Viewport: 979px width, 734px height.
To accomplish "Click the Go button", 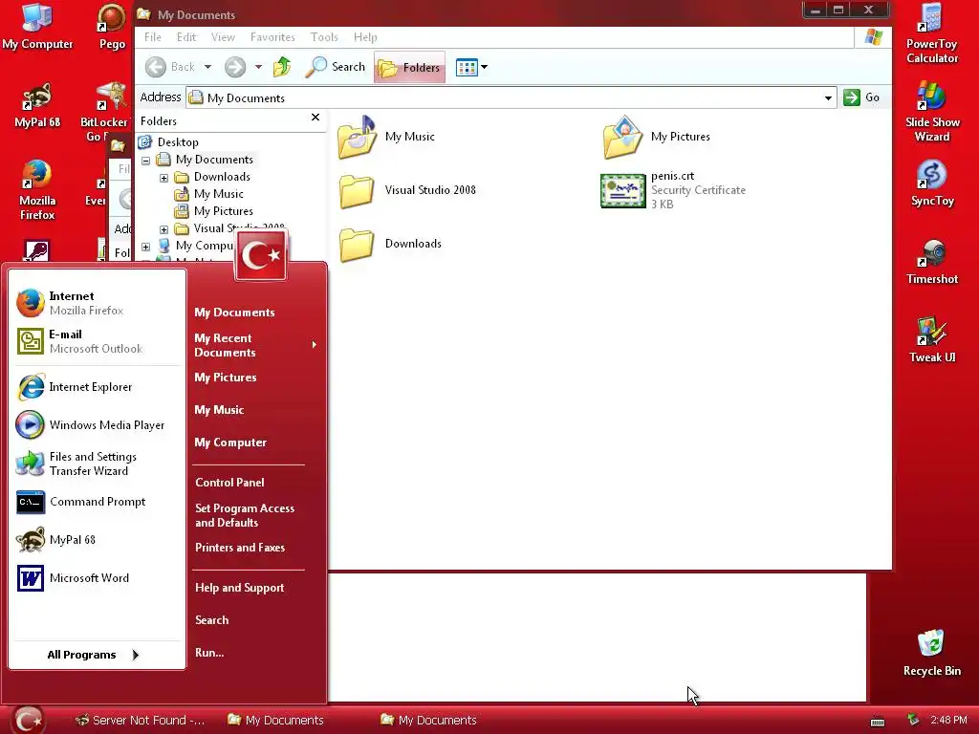I will pyautogui.click(x=861, y=97).
